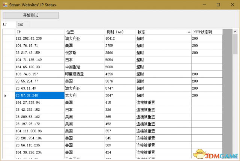Click the time value 10412
Image resolution: width=240 pixels, height=161 pixels.
tap(110, 38)
